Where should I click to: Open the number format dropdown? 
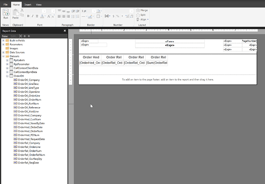pyautogui.click(x=132, y=11)
